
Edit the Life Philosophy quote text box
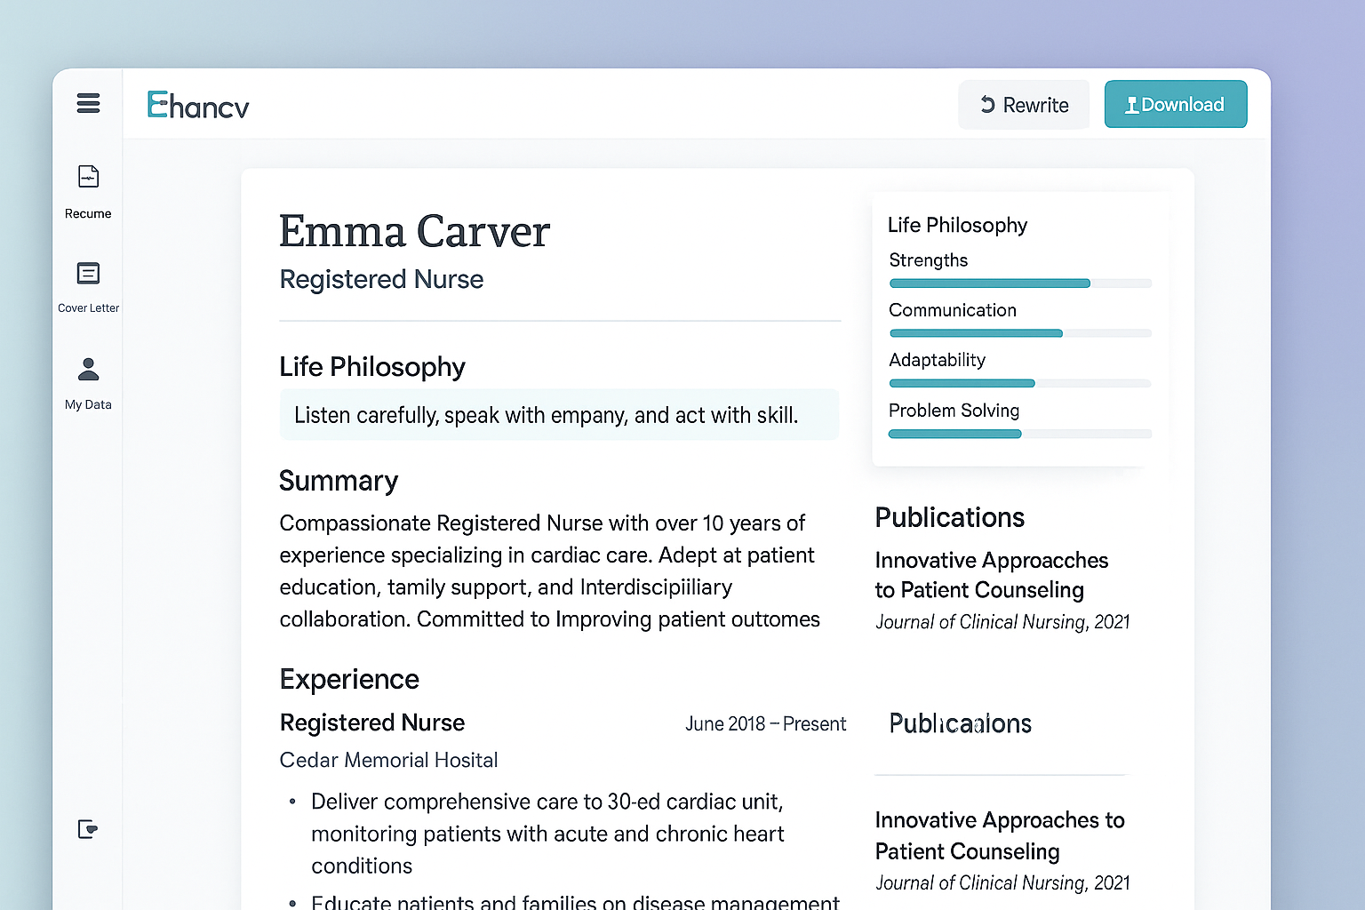tap(559, 415)
